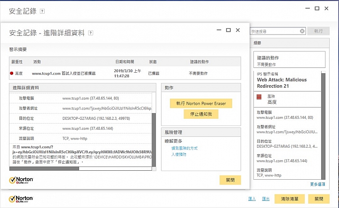
Task: Click help icon beside 進階詳細資料 title
Action: coord(91,33)
